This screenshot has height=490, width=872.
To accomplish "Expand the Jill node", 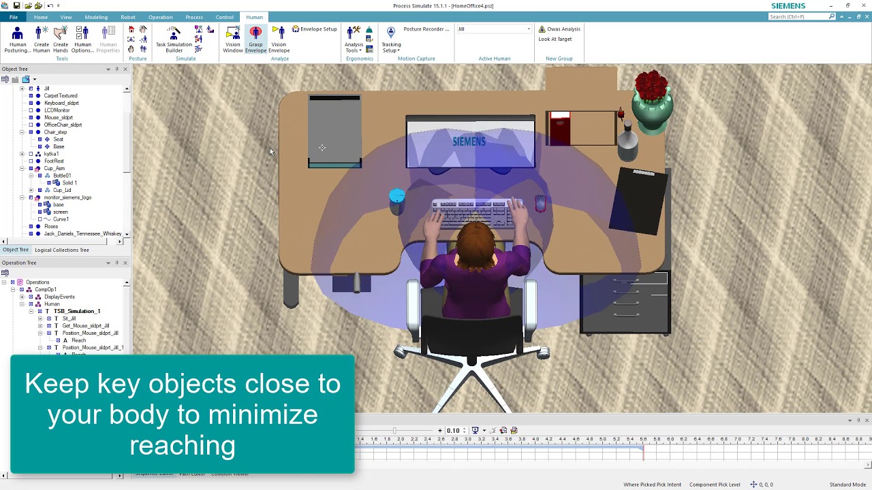I will [22, 88].
